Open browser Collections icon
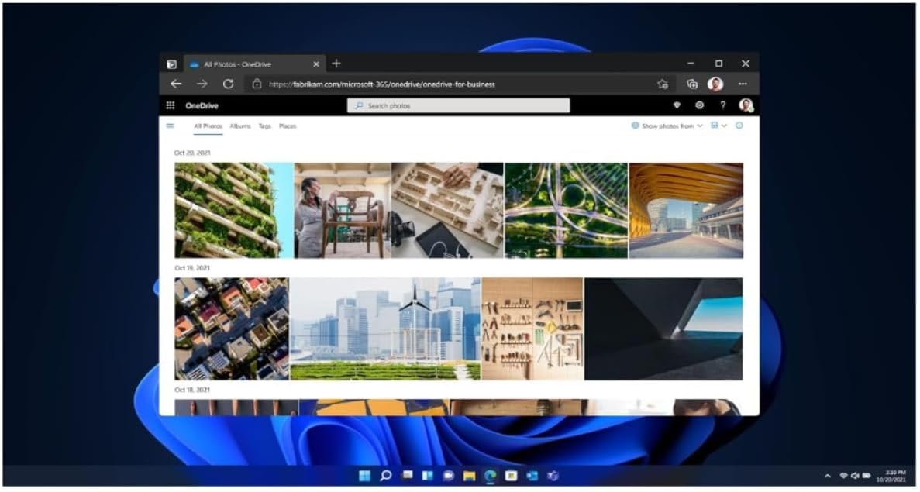 pos(692,84)
